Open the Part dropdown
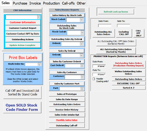Image resolution: width=147 pixels, height=131 pixels. pos(82,89)
